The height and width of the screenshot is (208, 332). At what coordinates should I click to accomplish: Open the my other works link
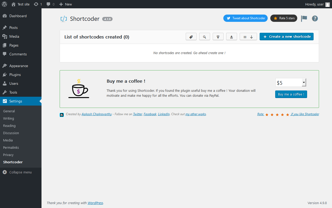point(196,114)
